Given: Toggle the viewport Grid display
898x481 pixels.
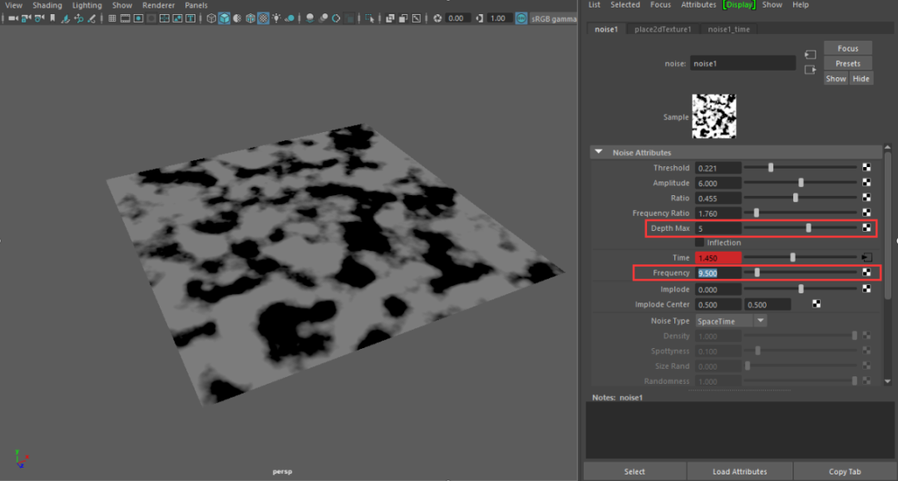Looking at the screenshot, I should [x=112, y=18].
